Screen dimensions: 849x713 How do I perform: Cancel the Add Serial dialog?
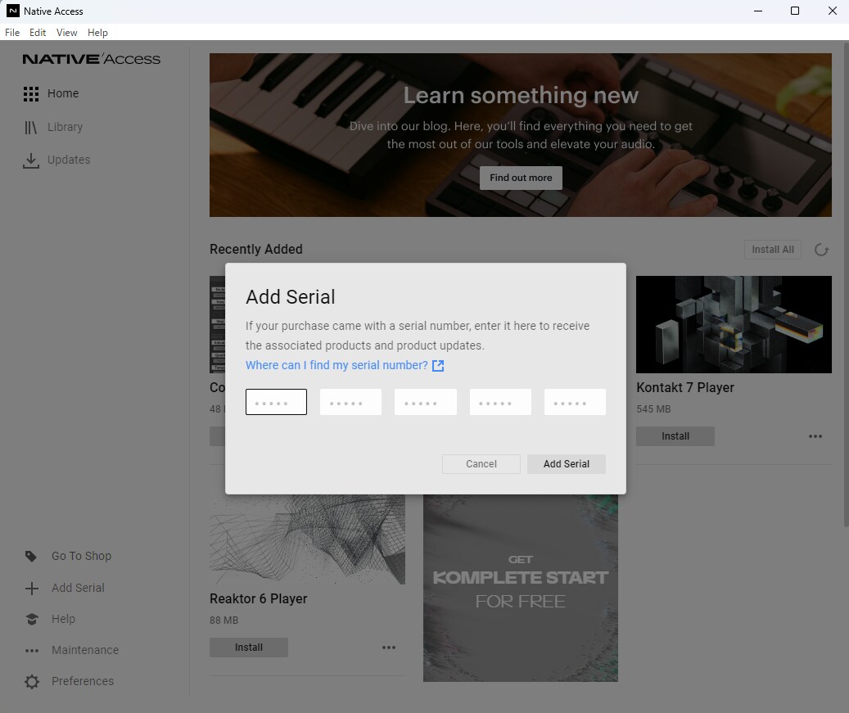pyautogui.click(x=481, y=464)
